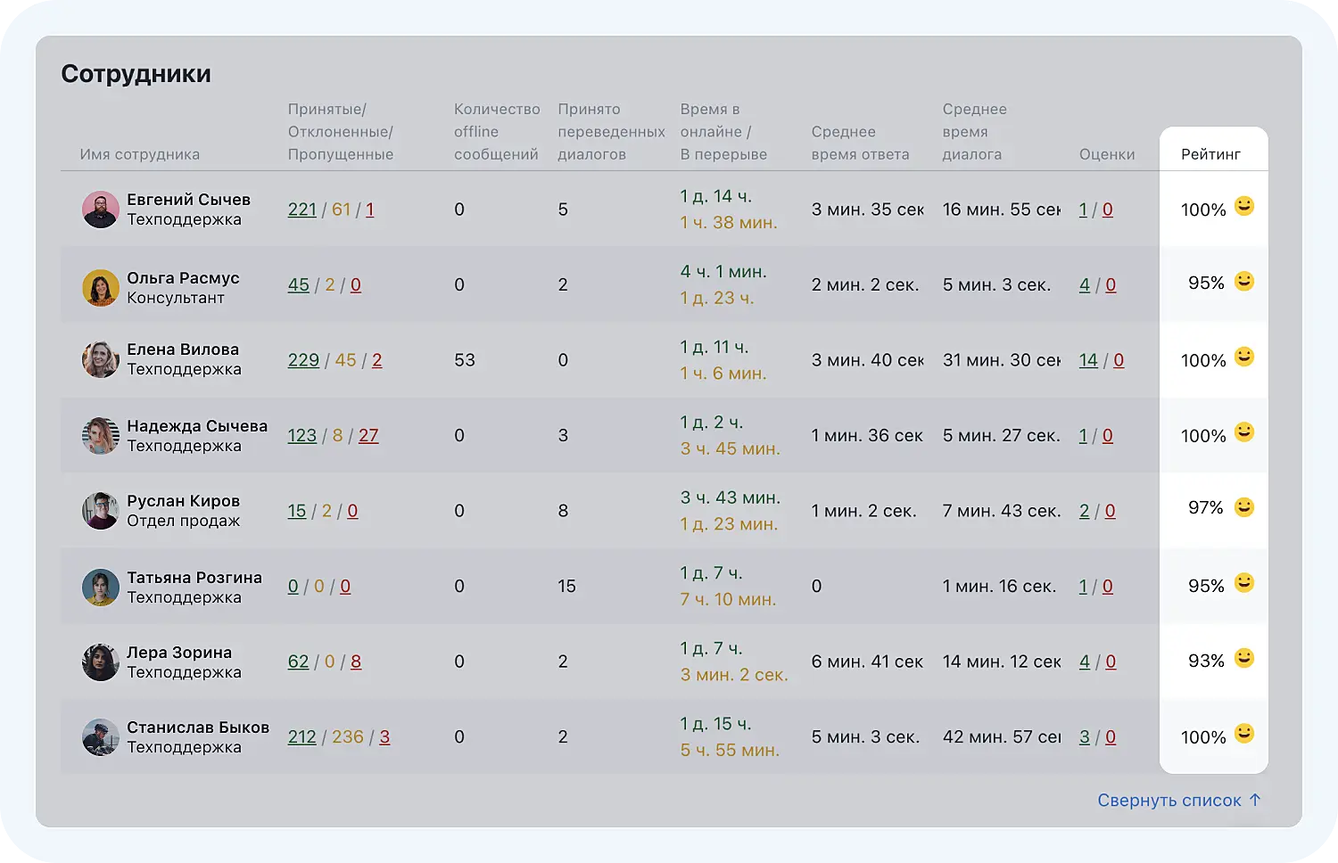Click Елена Вилова's avatar photo

click(x=101, y=359)
